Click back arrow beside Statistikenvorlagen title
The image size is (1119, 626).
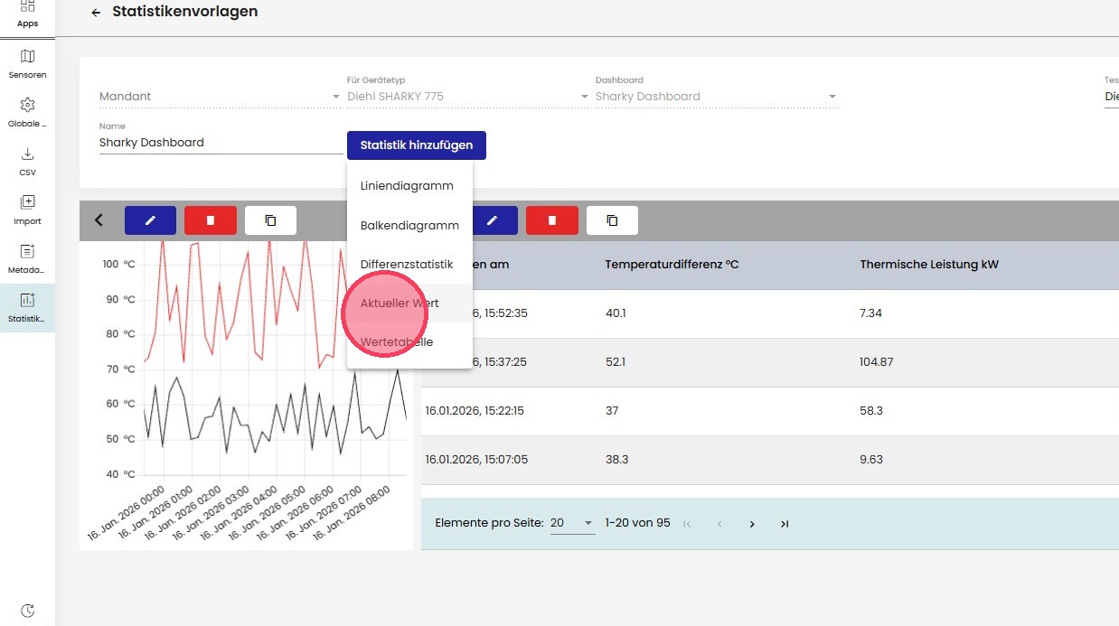click(x=96, y=13)
